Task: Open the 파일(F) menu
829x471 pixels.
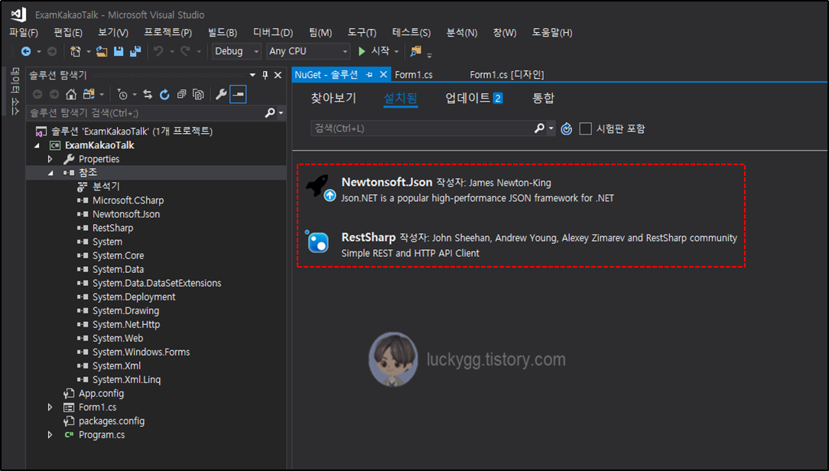Action: point(24,32)
